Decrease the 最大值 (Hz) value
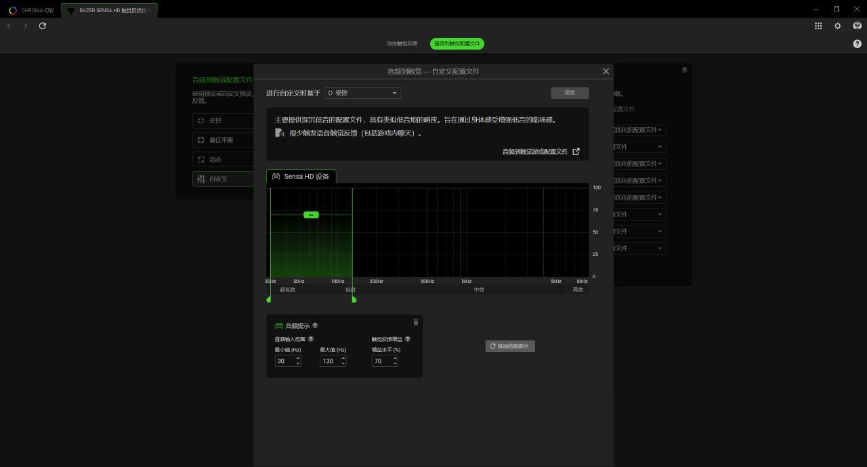867x467 pixels. (x=343, y=364)
